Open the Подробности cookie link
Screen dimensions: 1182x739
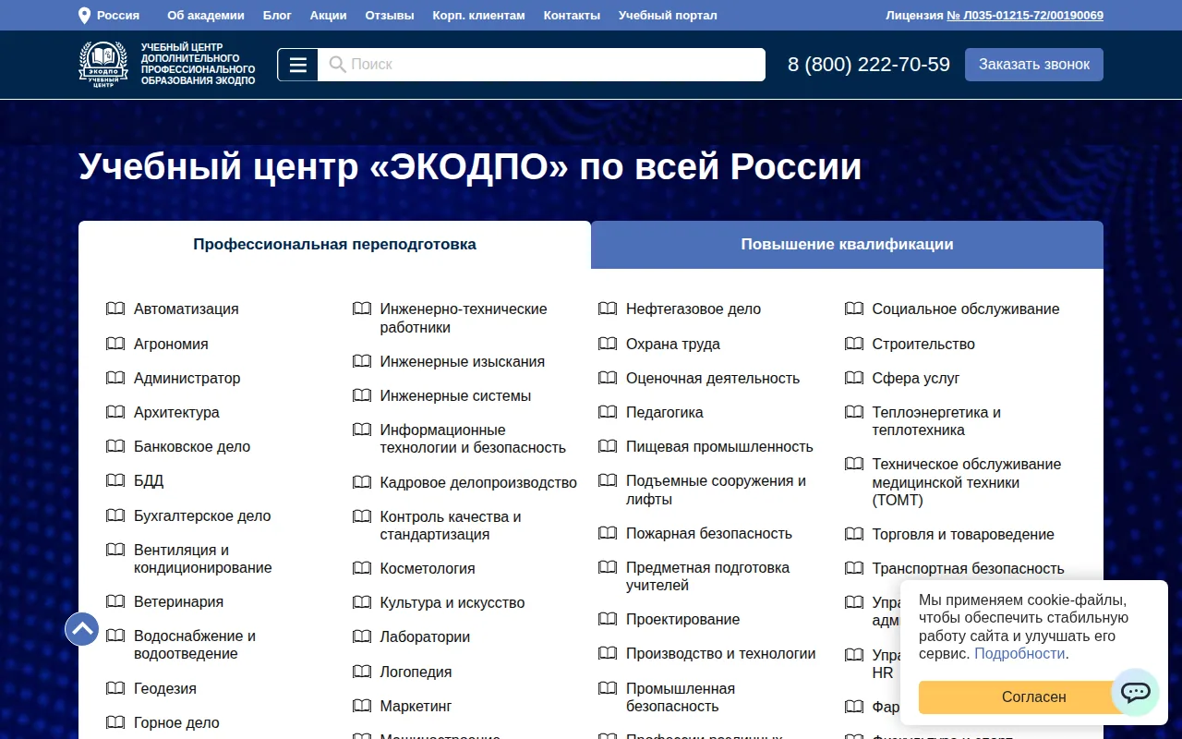[x=1019, y=653]
